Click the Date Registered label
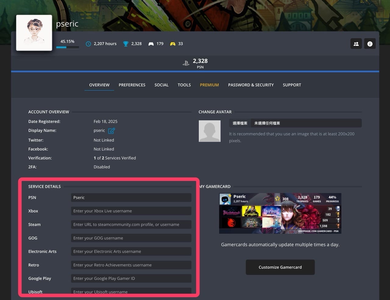 44,121
